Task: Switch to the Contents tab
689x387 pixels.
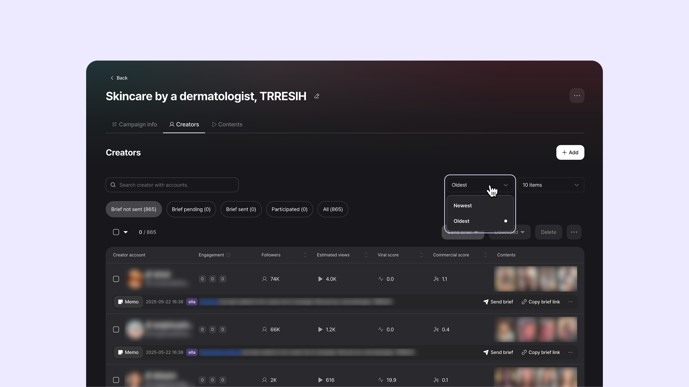Action: [227, 124]
